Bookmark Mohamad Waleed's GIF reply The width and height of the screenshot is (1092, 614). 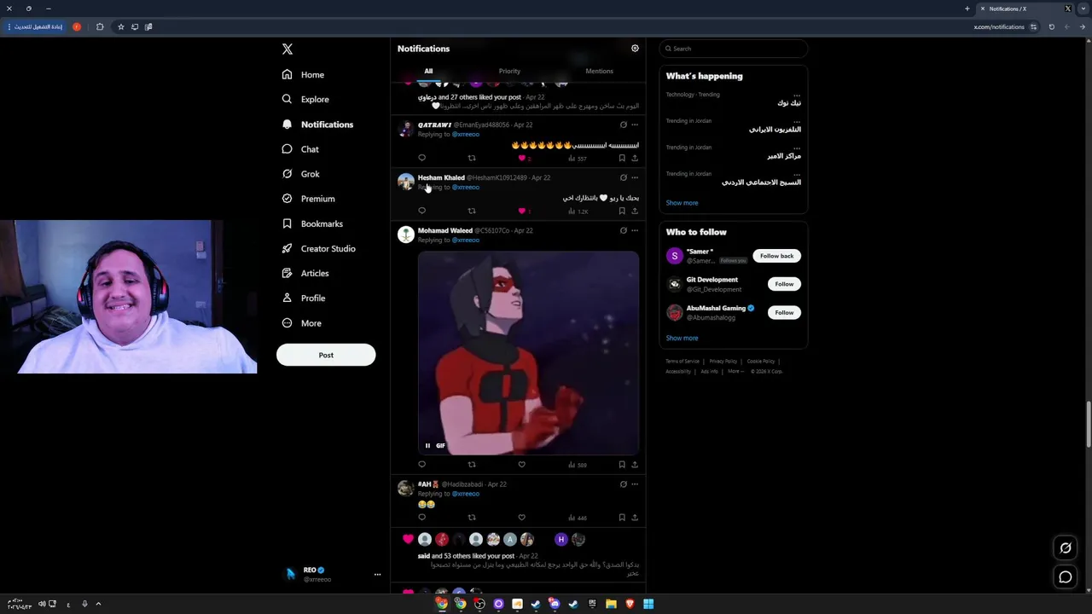click(x=622, y=465)
